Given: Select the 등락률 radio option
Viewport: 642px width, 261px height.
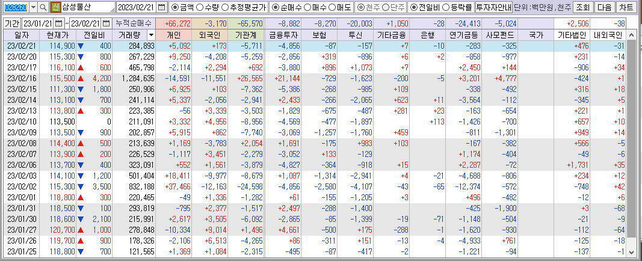Looking at the screenshot, I should 457,7.
